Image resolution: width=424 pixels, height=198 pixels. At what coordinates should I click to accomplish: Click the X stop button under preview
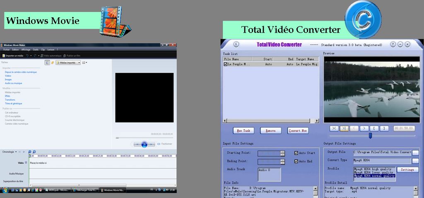click(334, 129)
